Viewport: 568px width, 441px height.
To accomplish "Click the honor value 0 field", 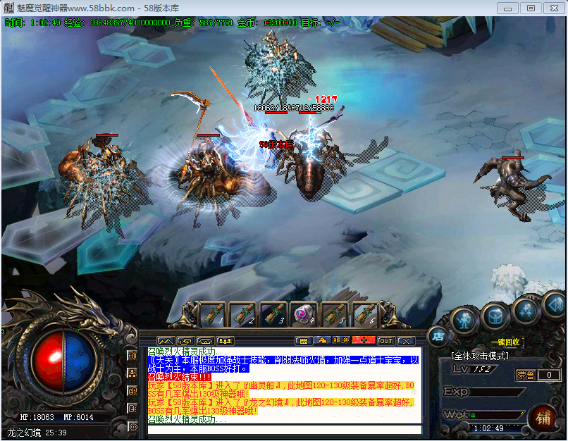I will tap(549, 375).
